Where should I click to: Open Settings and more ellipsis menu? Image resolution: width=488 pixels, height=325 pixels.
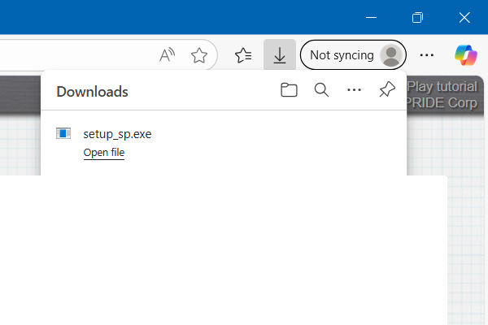[x=426, y=55]
